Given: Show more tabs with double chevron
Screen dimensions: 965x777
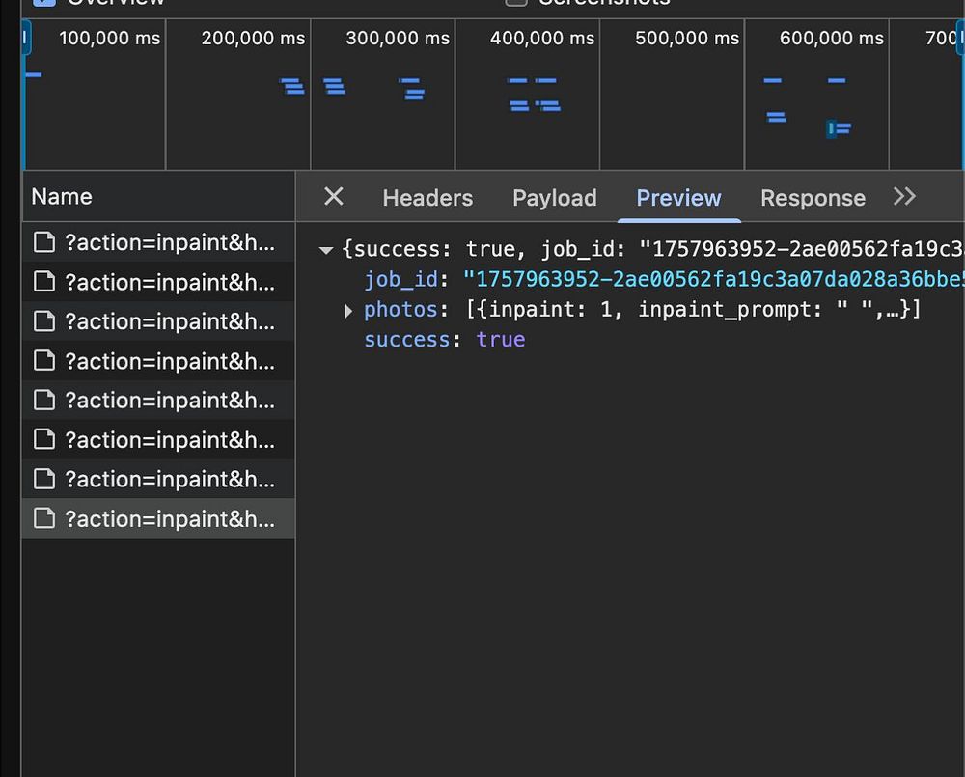Looking at the screenshot, I should tap(904, 197).
